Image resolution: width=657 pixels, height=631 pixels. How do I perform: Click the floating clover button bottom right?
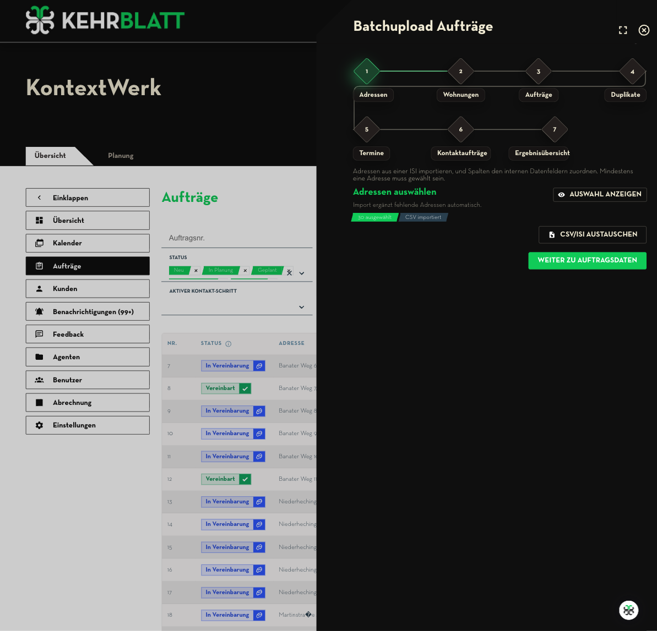click(628, 610)
